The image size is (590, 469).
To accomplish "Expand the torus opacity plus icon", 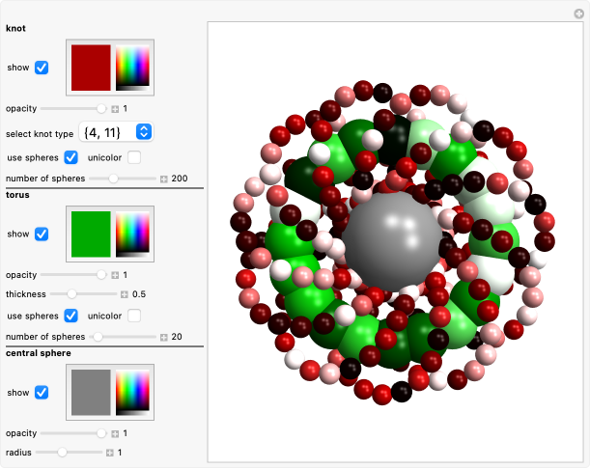I will tap(115, 275).
